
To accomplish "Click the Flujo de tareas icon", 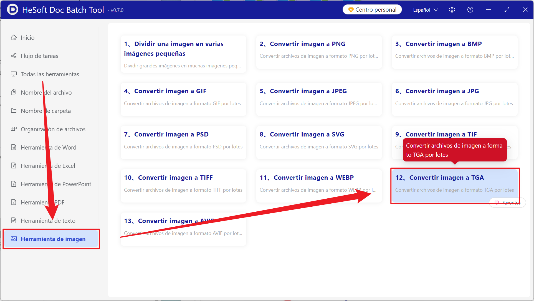I will pyautogui.click(x=14, y=56).
